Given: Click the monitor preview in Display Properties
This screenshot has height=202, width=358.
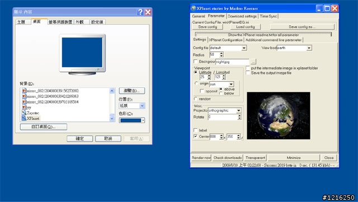Looking at the screenshot, I should coord(82,54).
